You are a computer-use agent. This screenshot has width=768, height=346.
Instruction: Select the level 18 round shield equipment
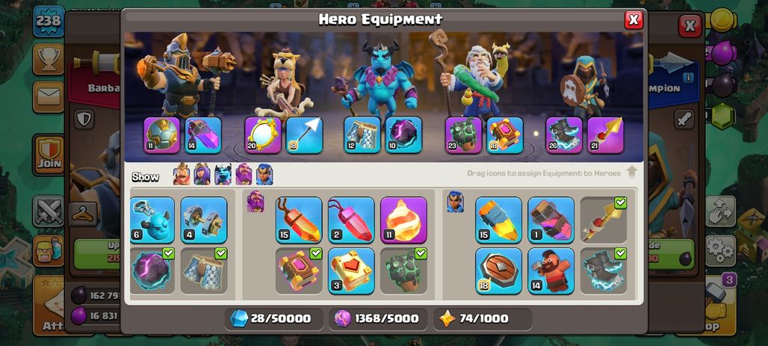tap(498, 271)
